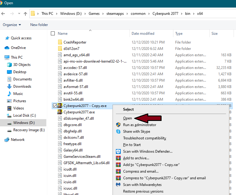Select Windows (D:) in navigation pane

(x=23, y=123)
